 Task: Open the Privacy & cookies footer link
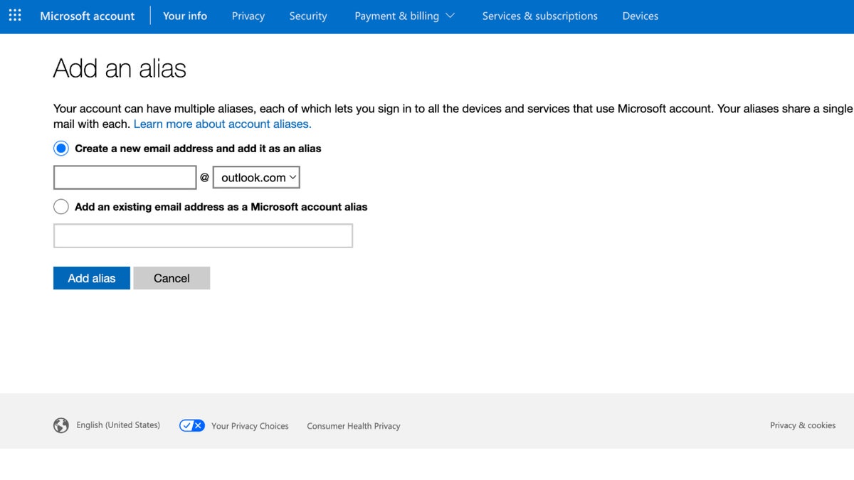coord(802,425)
